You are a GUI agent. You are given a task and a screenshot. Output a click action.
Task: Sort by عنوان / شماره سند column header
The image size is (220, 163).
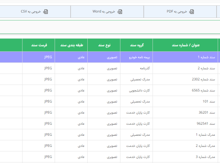[185, 45]
